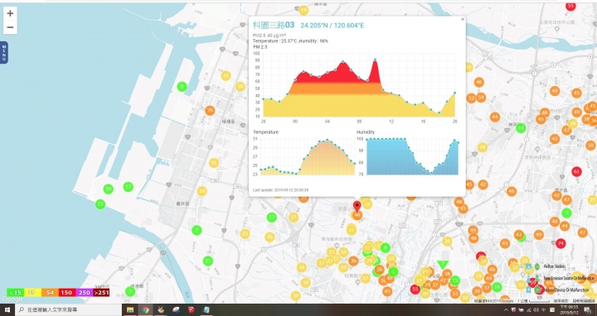This screenshot has width=597, height=316.
Task: Toggle the 中 input method indicator
Action: 544,310
